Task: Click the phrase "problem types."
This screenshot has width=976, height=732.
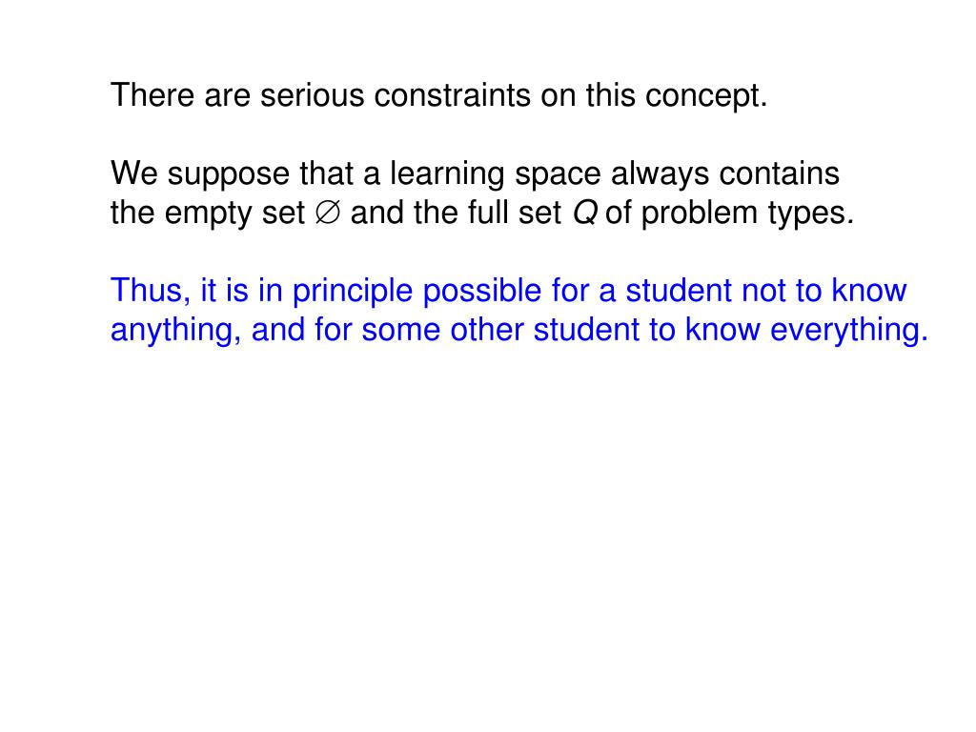Action: (x=747, y=214)
